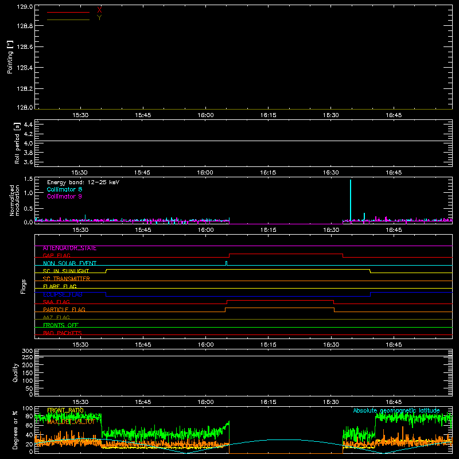
Task: Click the Y legend label in Pointing plot
Action: pos(99,18)
